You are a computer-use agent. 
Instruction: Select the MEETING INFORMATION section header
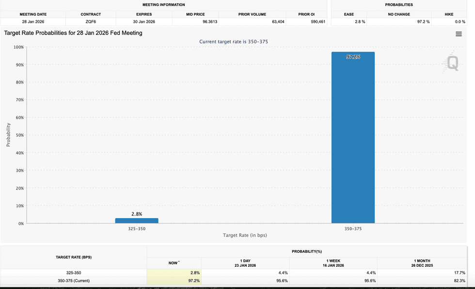(x=164, y=5)
